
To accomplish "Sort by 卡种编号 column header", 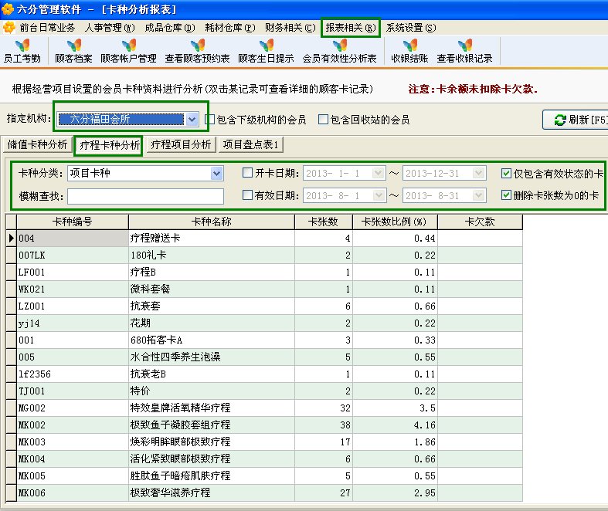I will [73, 222].
